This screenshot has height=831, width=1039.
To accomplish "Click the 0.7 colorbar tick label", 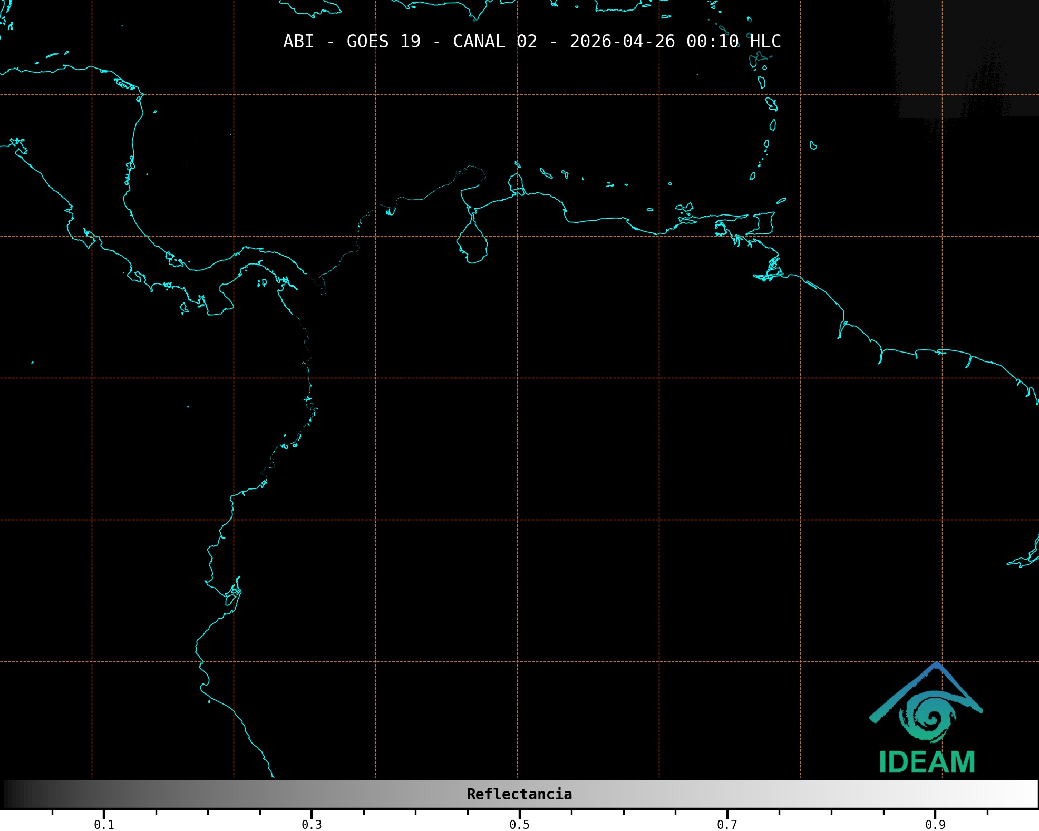I will click(727, 824).
